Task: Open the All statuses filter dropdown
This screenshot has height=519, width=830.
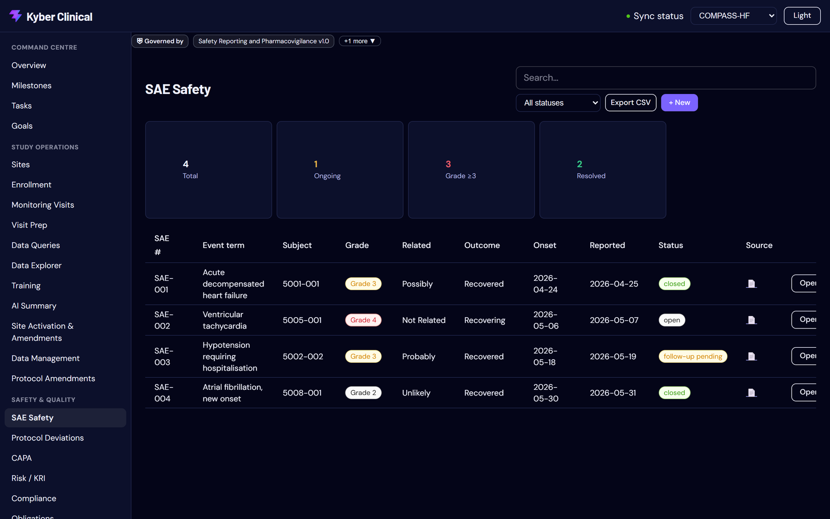Action: tap(558, 103)
